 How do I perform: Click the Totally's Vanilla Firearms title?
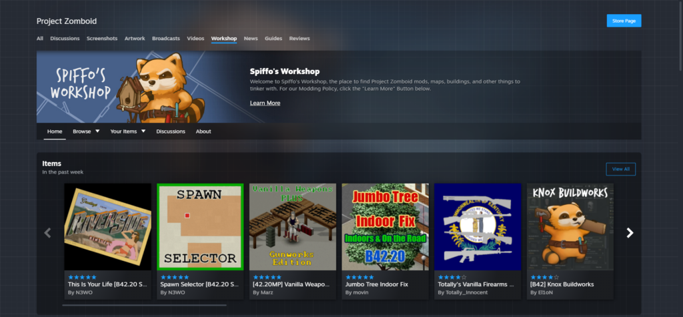coord(476,284)
